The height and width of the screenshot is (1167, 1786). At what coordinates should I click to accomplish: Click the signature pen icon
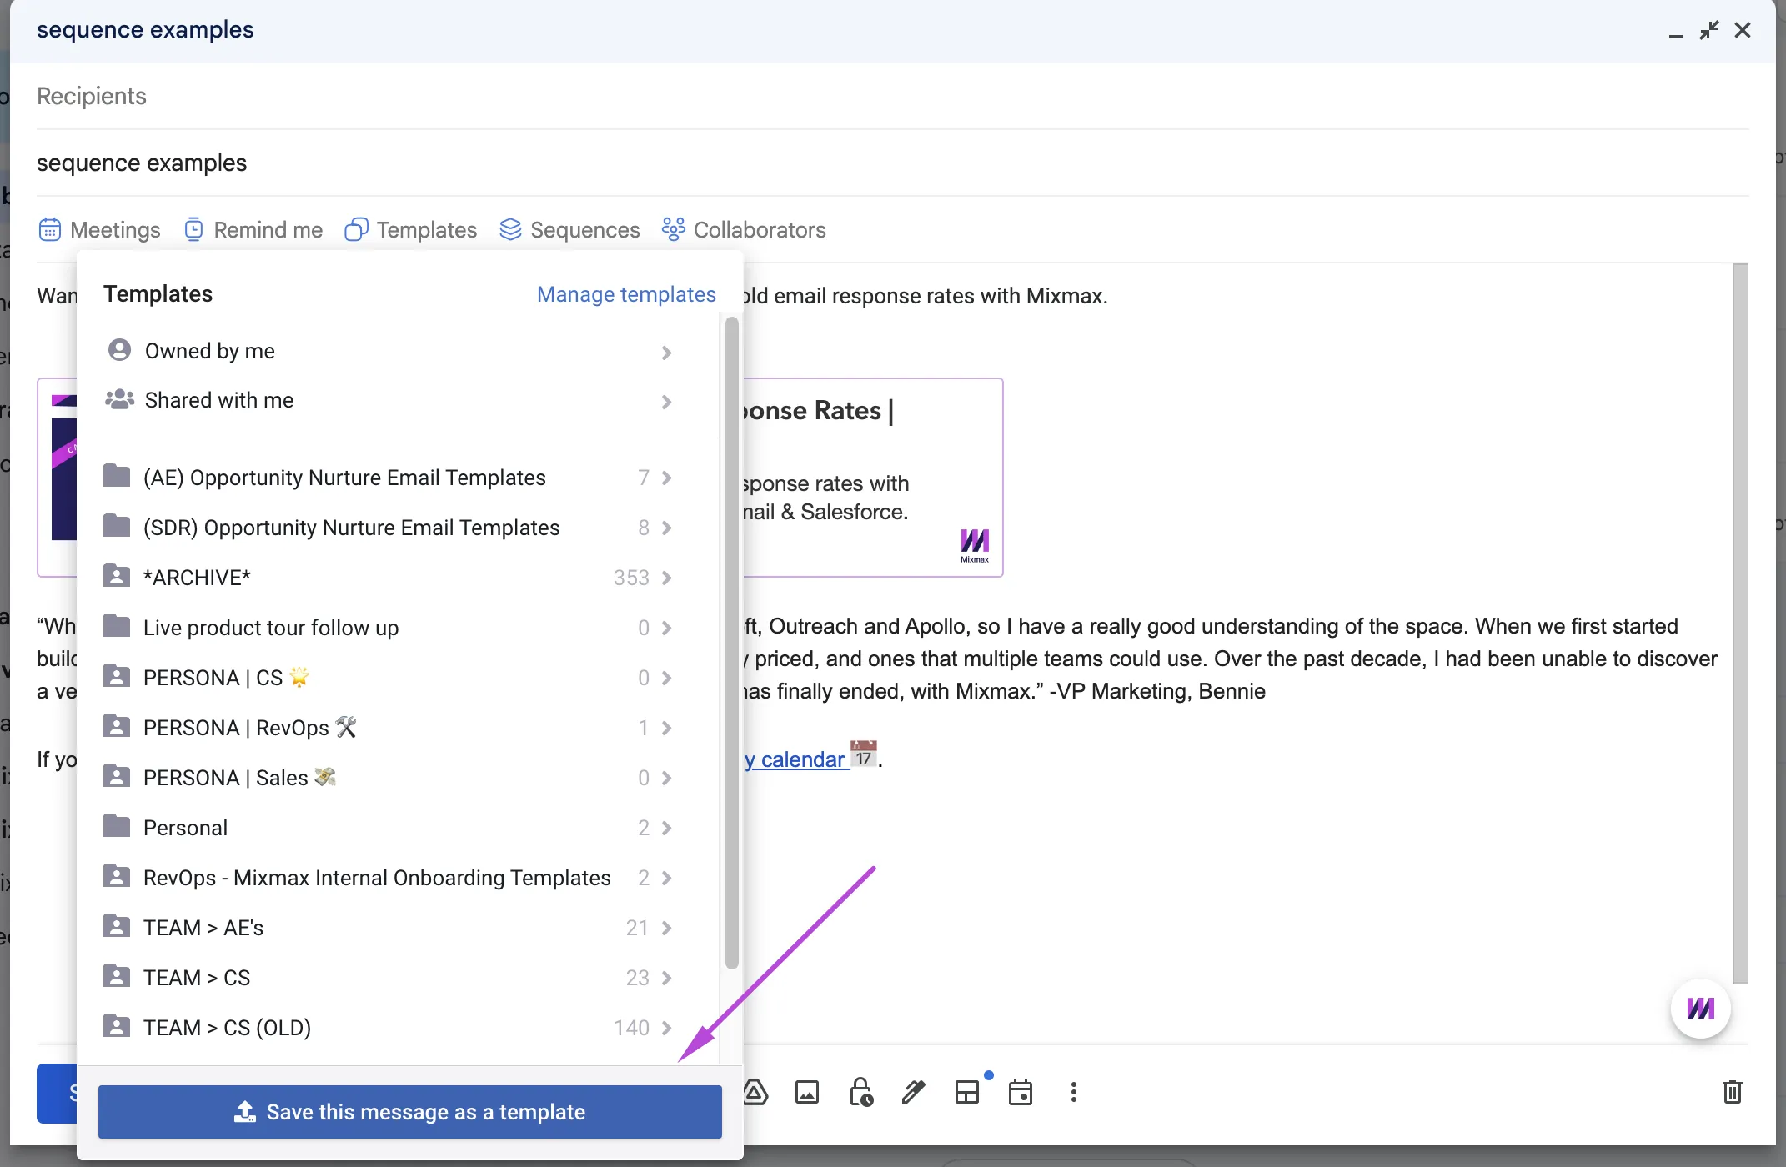pyautogui.click(x=914, y=1092)
